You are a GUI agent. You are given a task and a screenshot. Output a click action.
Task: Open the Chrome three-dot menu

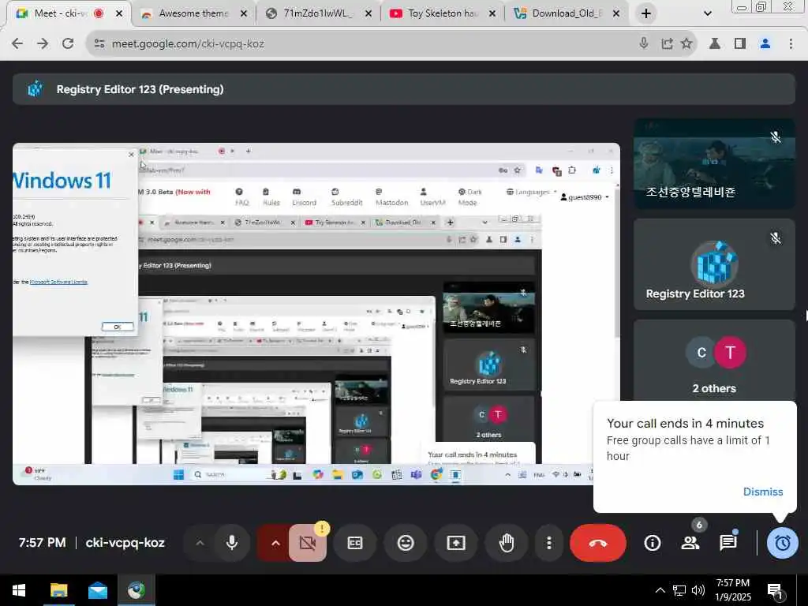[791, 44]
